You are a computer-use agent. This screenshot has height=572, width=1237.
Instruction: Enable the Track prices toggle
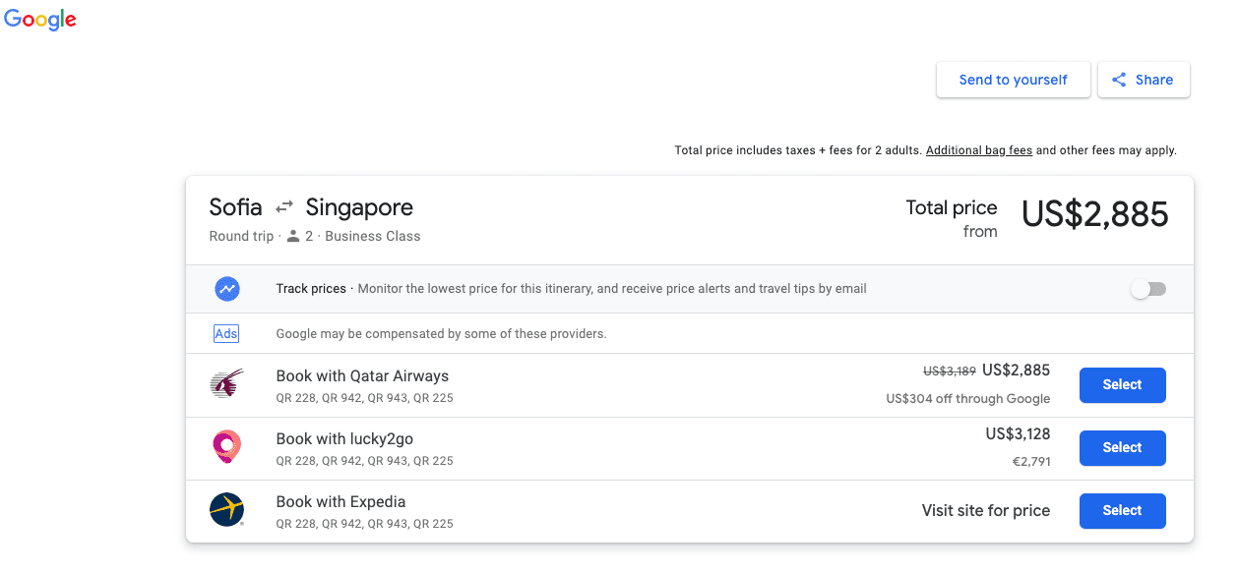1148,289
